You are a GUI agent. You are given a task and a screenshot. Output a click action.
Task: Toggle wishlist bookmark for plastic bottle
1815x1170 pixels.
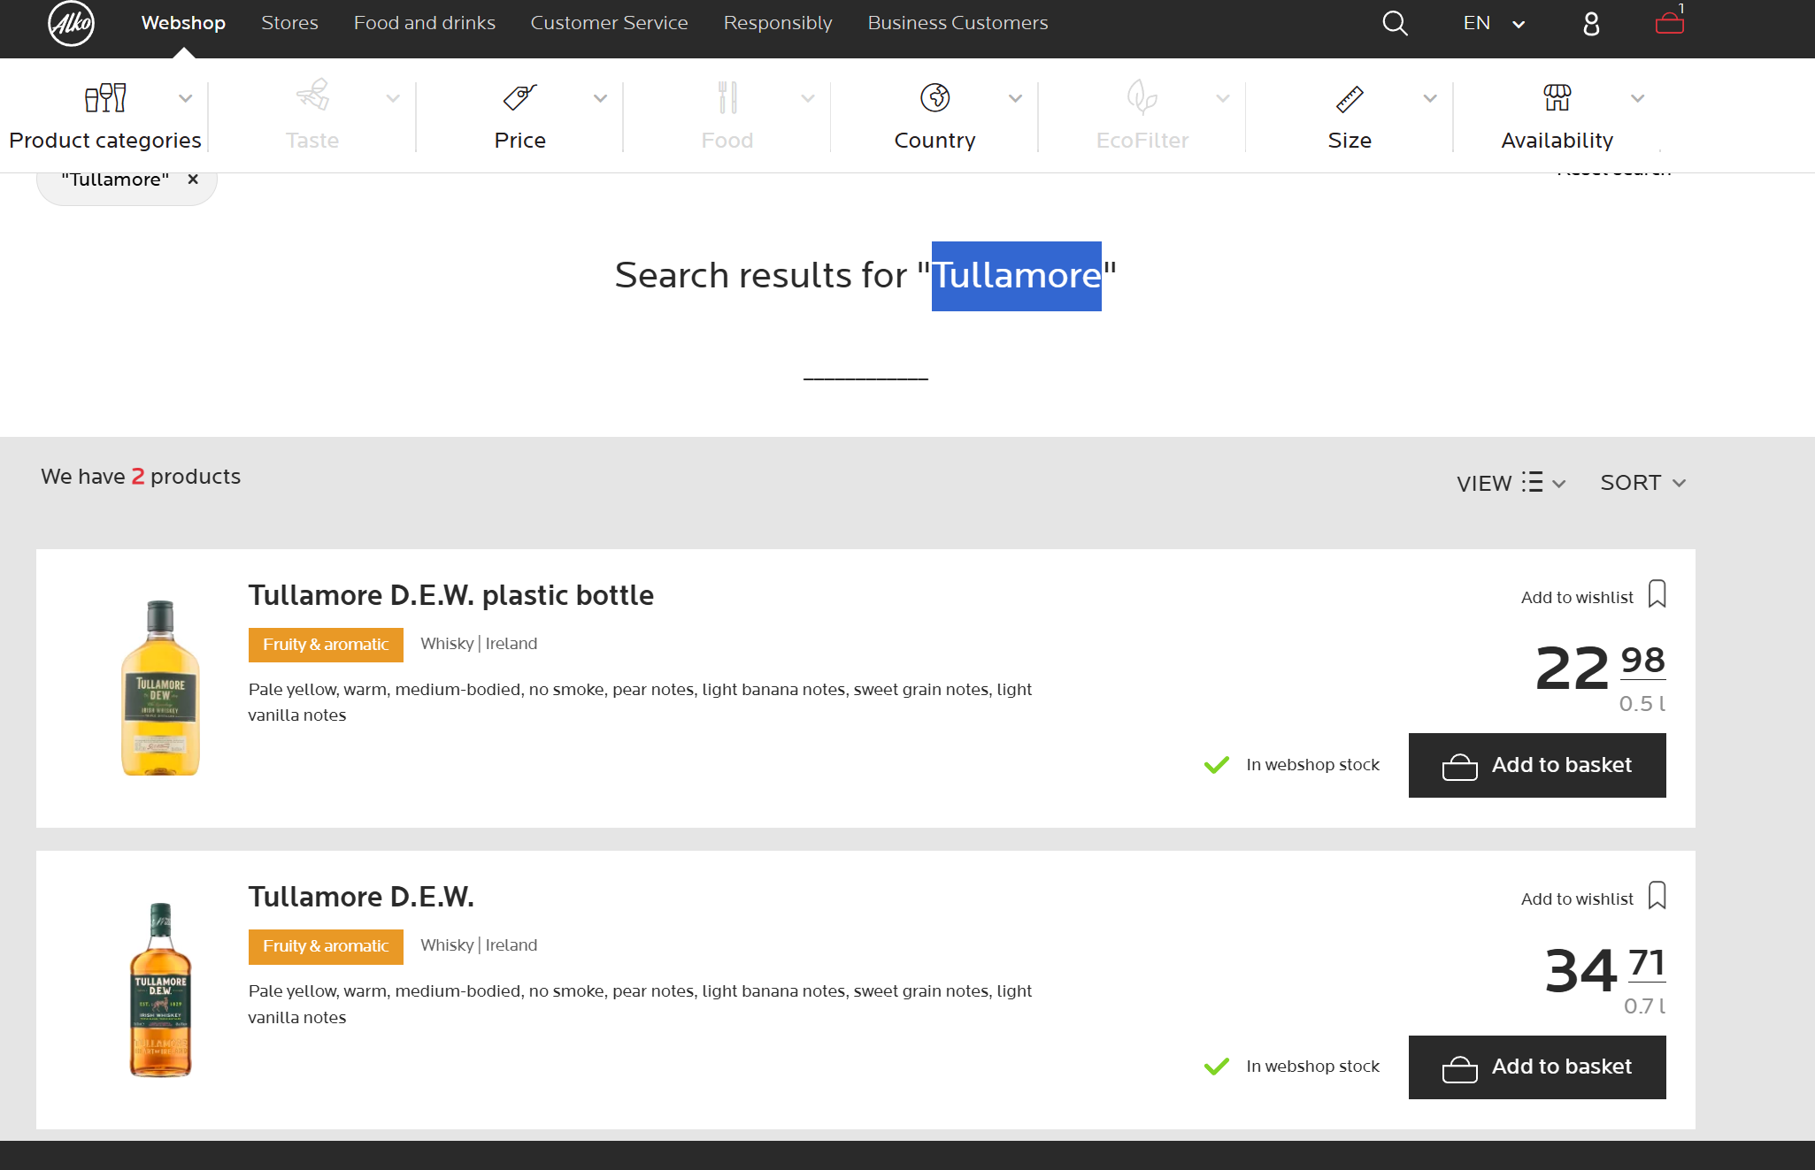point(1657,594)
